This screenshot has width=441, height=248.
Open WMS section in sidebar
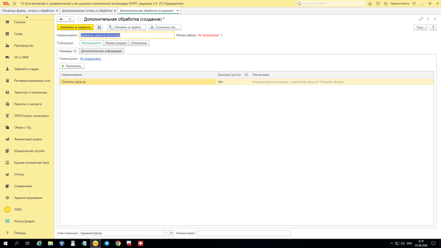tap(18, 210)
